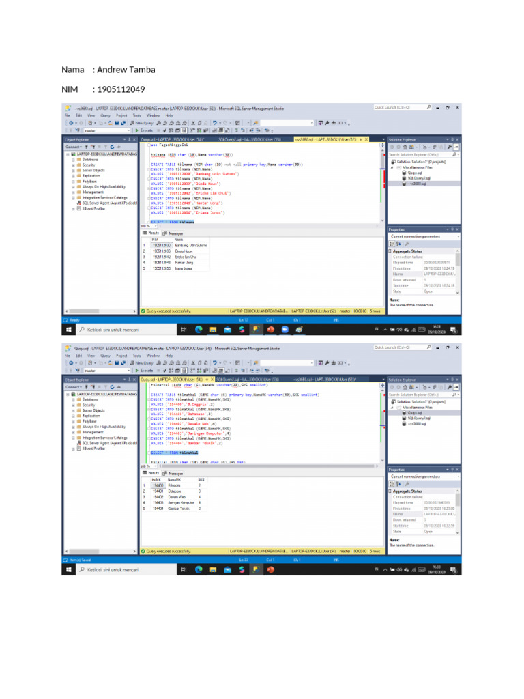Viewport: 524px width, 699px height.
Task: Open Microsoft Edge from the top taskbar
Action: [x=199, y=330]
